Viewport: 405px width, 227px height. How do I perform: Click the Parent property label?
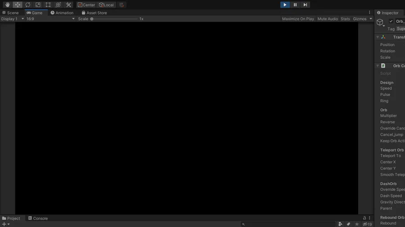coord(386,209)
